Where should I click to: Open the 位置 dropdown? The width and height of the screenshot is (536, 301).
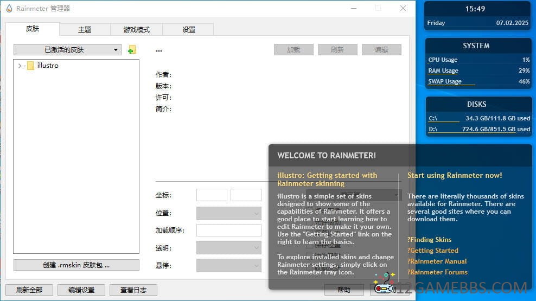point(229,213)
